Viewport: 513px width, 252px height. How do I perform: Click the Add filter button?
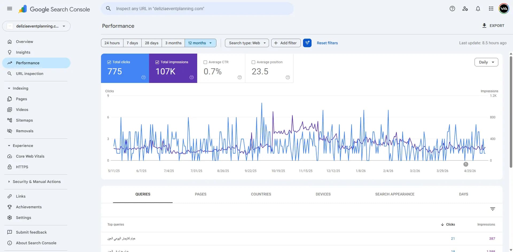[286, 43]
